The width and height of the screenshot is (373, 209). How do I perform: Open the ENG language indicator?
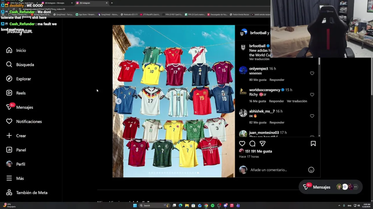[x=349, y=206]
